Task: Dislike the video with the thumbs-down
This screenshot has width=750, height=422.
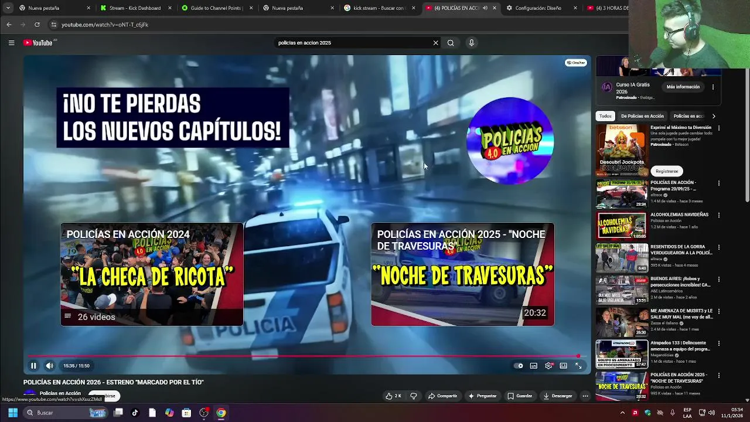Action: click(414, 396)
